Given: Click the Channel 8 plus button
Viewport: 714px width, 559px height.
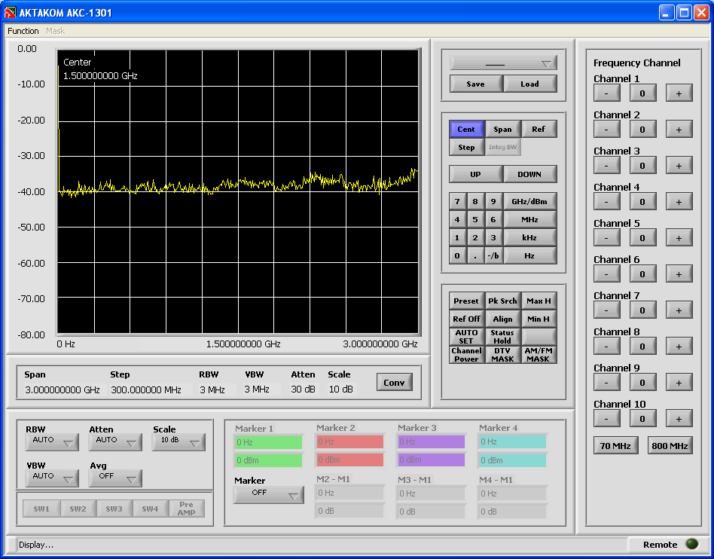Looking at the screenshot, I should tap(679, 347).
